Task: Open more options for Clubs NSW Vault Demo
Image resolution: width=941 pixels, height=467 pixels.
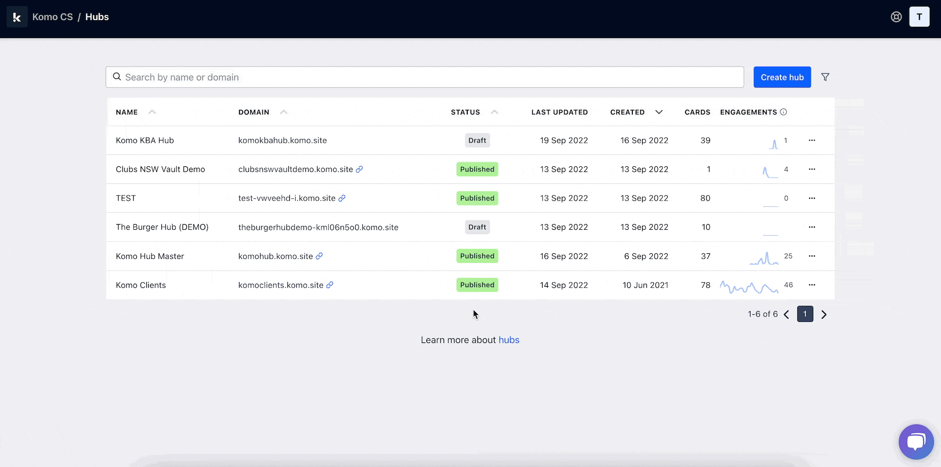Action: point(812,169)
